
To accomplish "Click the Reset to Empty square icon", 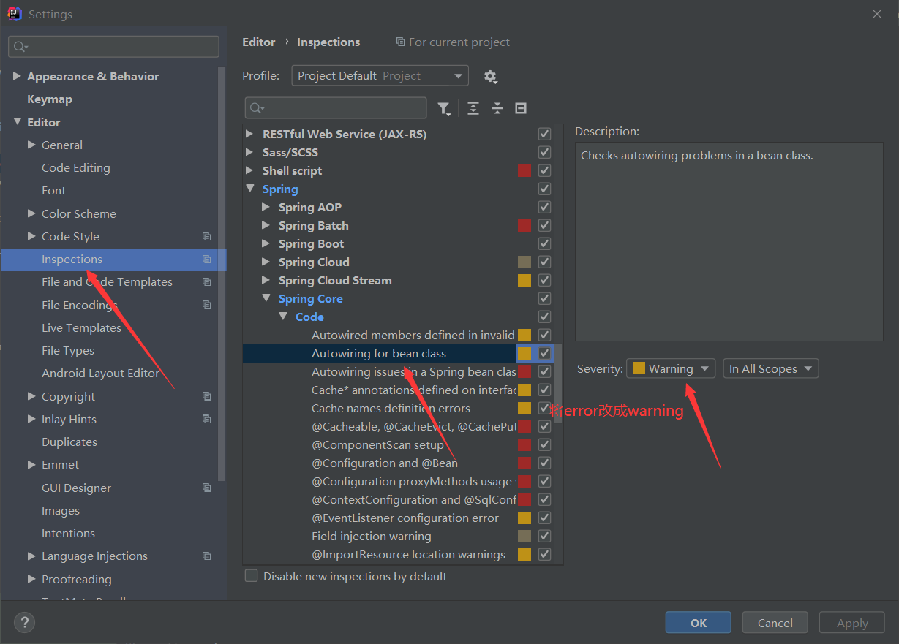I will click(x=521, y=108).
